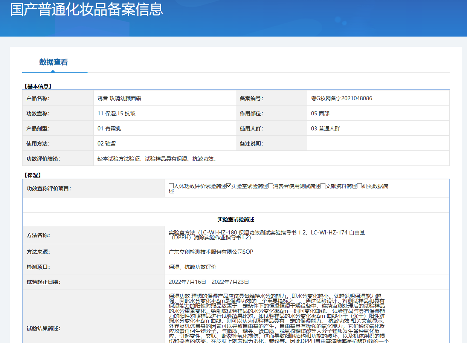Click the 备案编号 field label
Screen dimensions: 467x343
click(251, 98)
